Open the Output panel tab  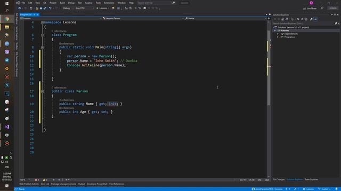click(x=82, y=184)
